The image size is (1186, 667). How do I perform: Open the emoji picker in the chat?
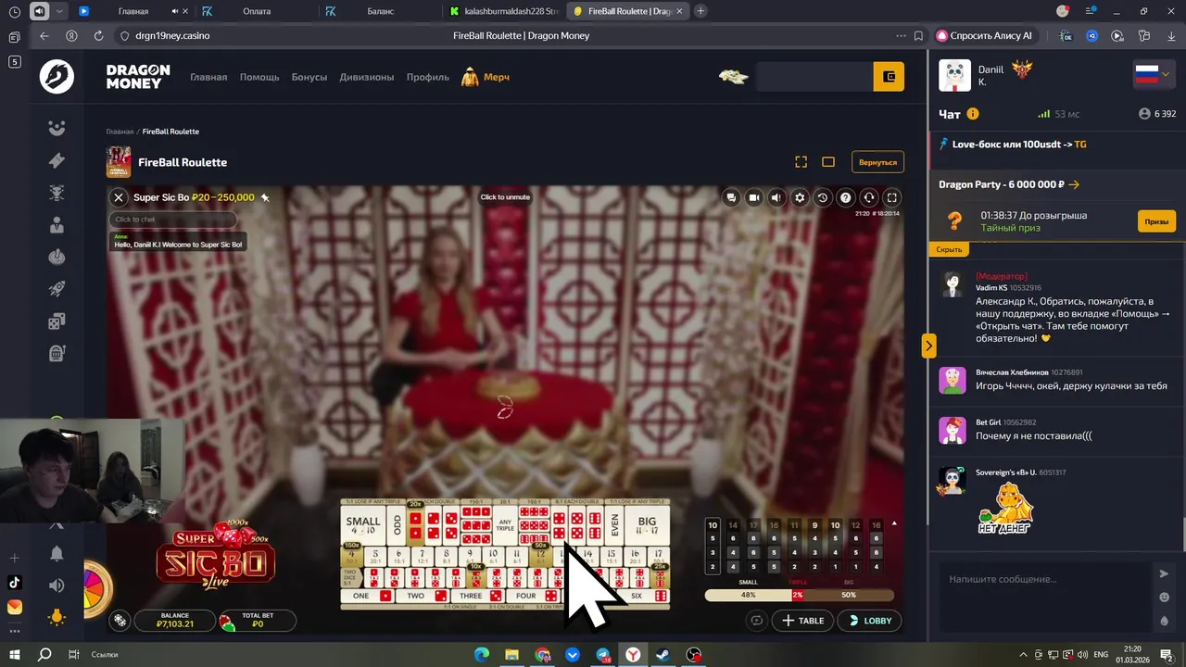[x=1164, y=598]
